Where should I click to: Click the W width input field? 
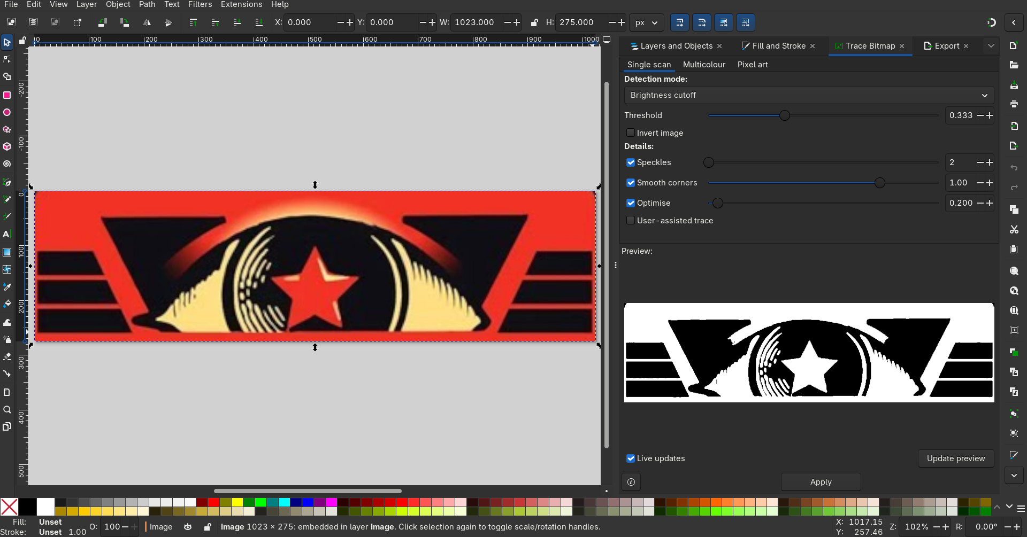[477, 22]
